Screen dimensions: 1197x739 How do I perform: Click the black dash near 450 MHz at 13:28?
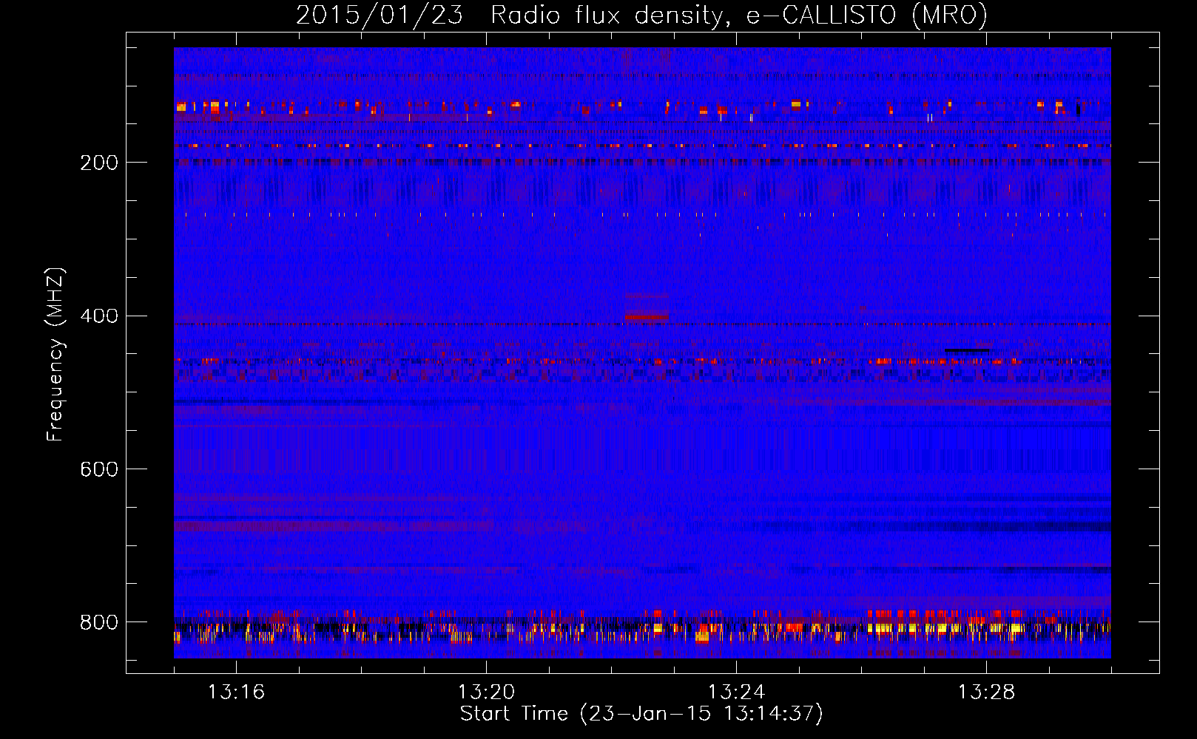967,350
